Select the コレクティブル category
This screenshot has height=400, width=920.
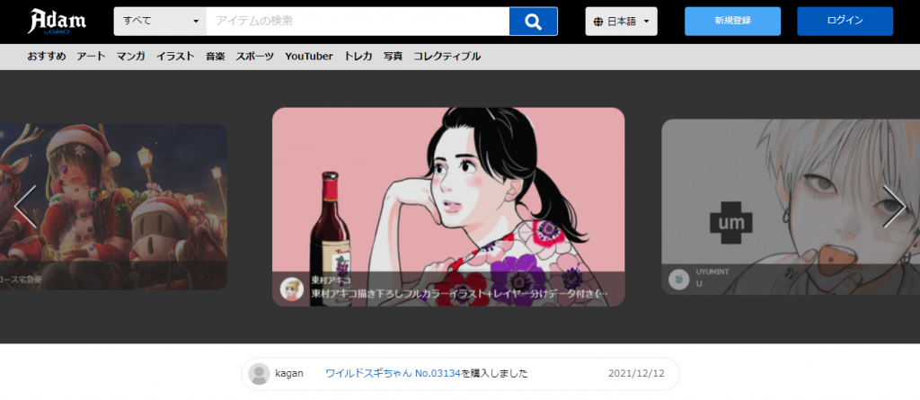(x=447, y=56)
